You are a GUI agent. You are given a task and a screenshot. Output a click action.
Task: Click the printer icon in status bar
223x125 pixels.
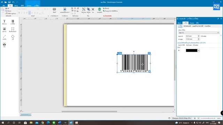169,118
